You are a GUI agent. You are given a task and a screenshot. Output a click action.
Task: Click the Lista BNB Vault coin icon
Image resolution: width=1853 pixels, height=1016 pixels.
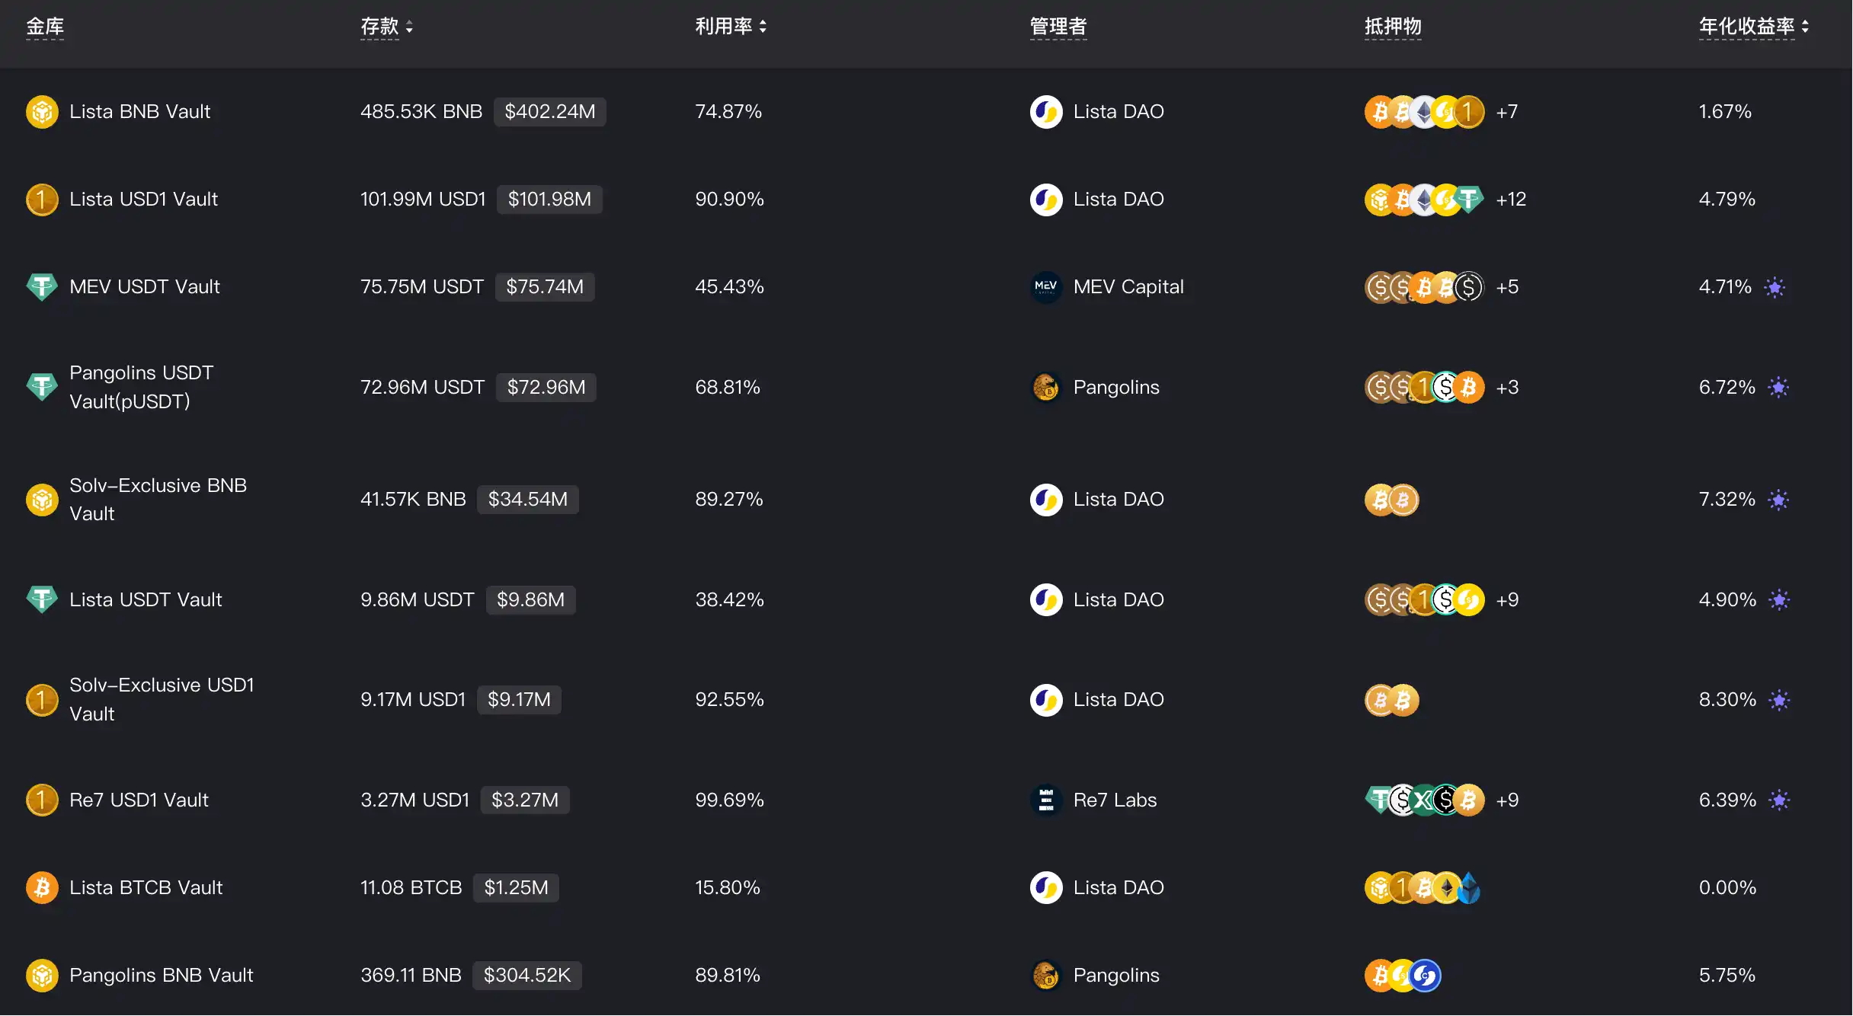42,112
